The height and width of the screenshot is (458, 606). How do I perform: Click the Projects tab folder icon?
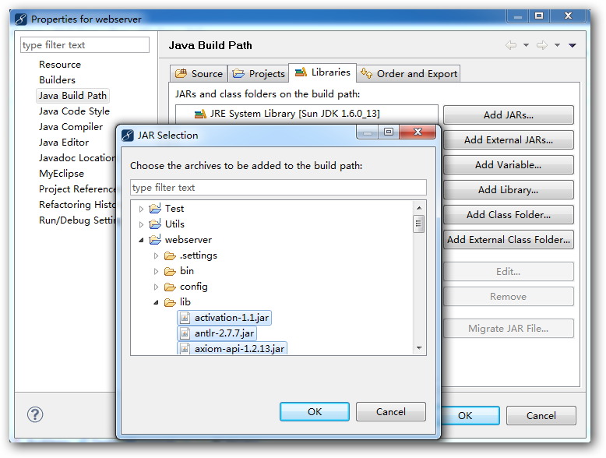[238, 73]
